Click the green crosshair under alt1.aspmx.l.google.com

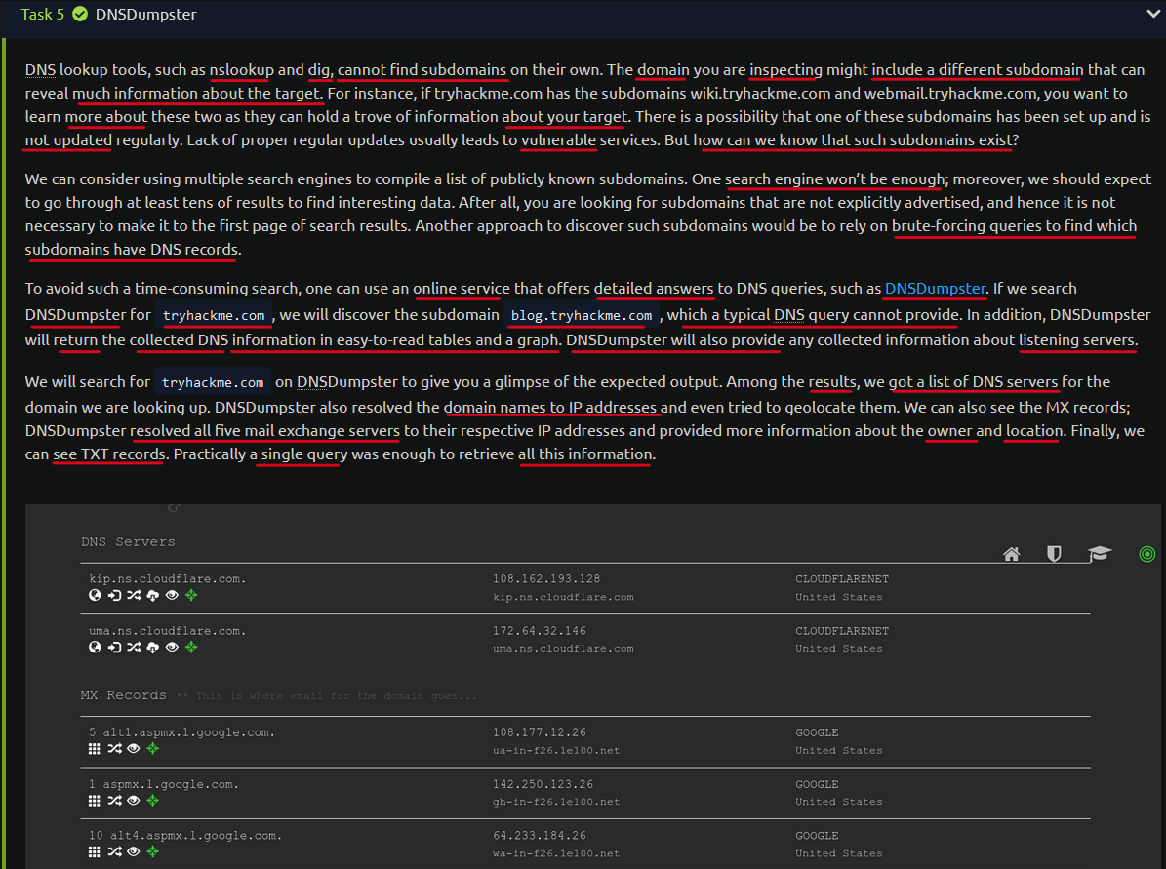point(152,749)
